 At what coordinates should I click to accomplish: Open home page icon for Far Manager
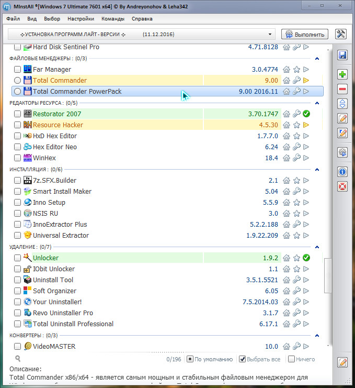click(287, 70)
